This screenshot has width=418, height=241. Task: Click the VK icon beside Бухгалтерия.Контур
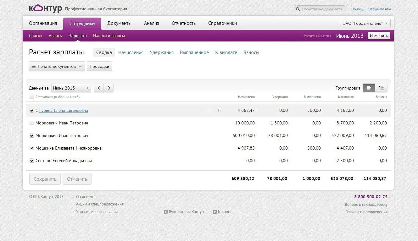point(166,212)
